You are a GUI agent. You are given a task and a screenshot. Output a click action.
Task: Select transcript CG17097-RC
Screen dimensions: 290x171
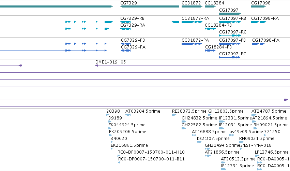coord(230,35)
